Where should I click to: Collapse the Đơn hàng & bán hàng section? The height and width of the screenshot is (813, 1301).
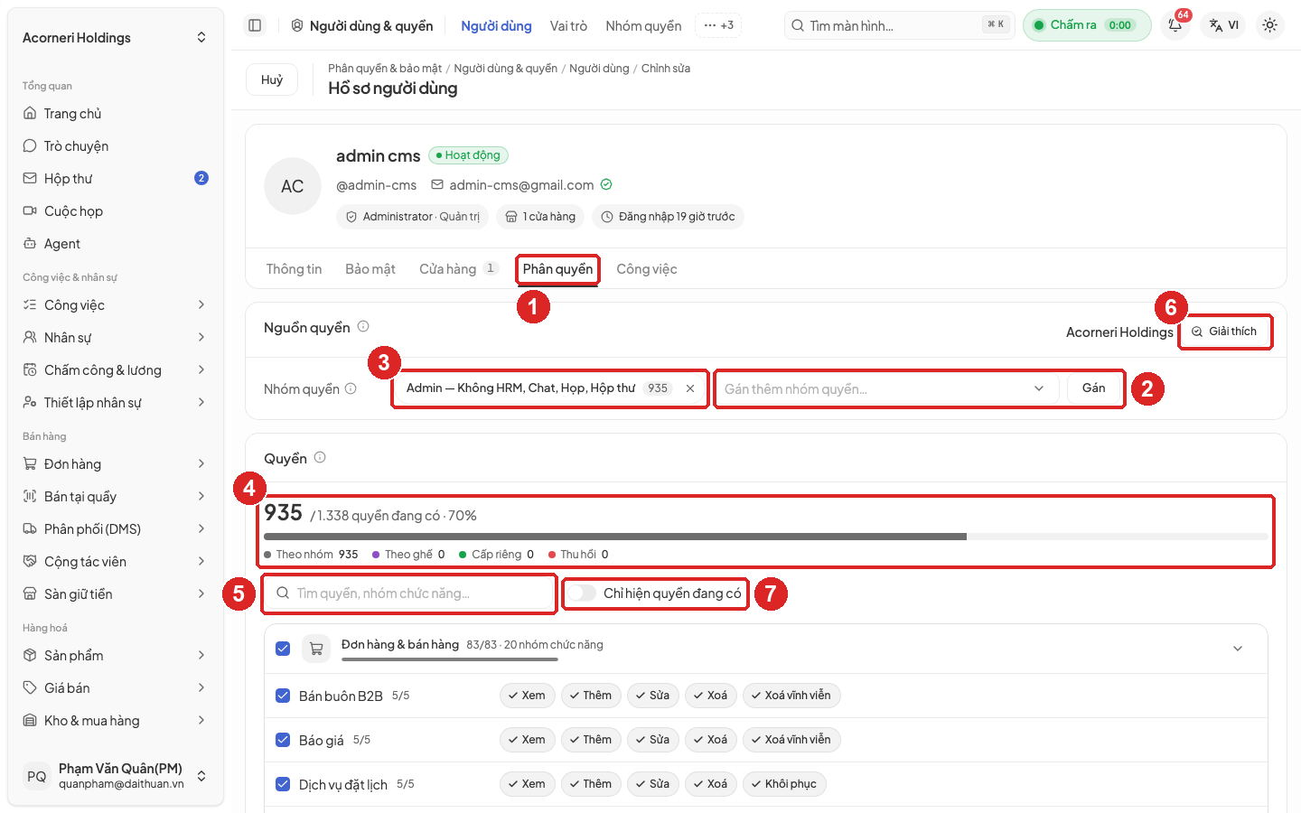tap(1238, 648)
